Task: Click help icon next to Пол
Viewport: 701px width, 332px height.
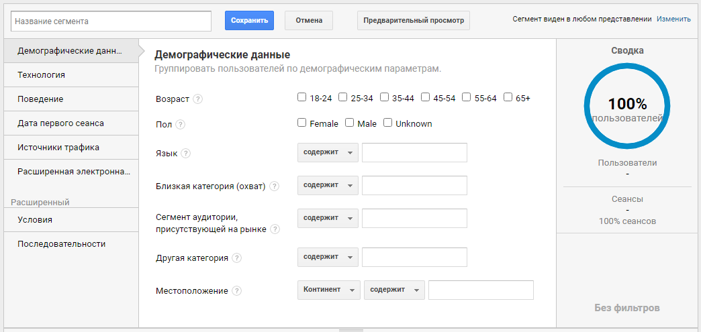Action: [180, 125]
